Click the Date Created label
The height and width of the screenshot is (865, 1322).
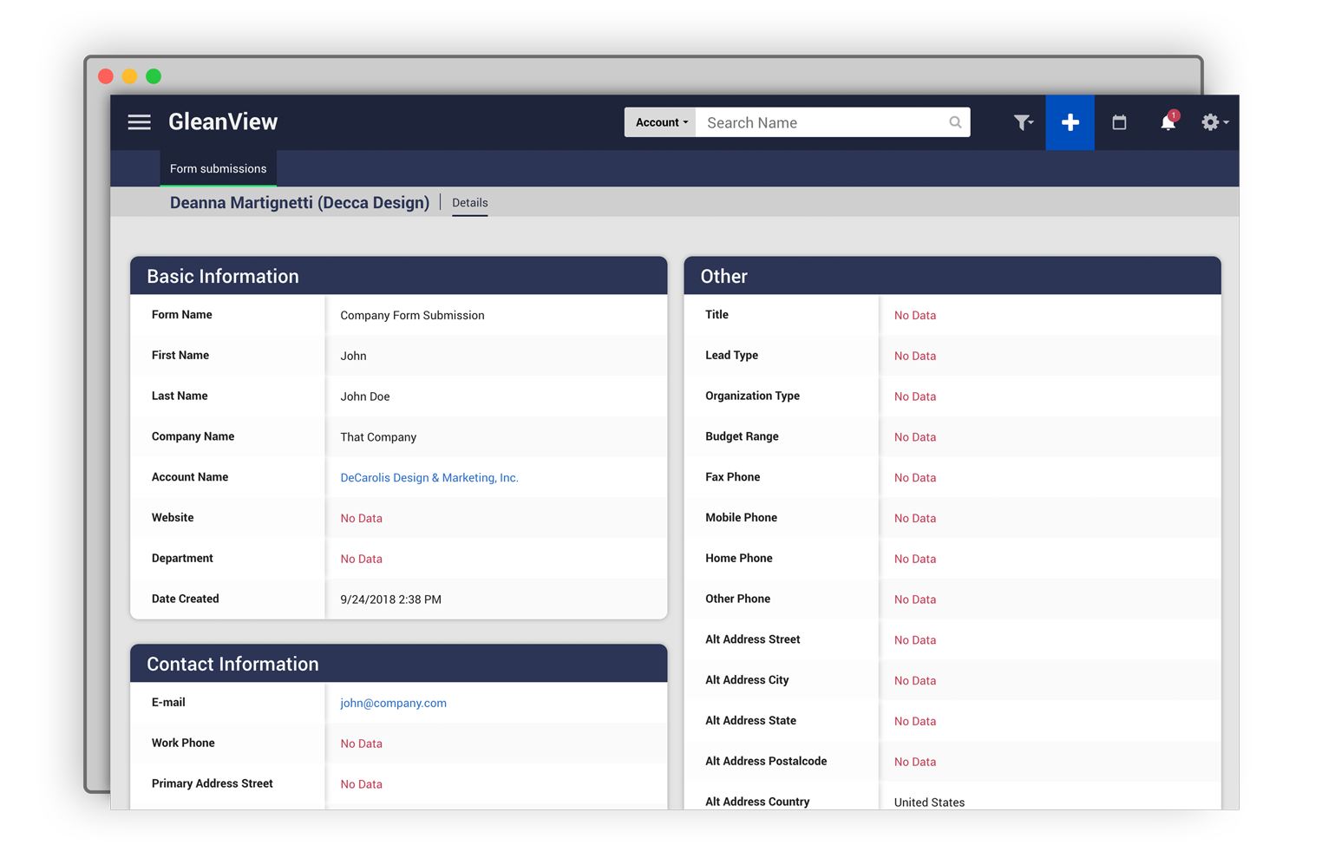pyautogui.click(x=185, y=599)
